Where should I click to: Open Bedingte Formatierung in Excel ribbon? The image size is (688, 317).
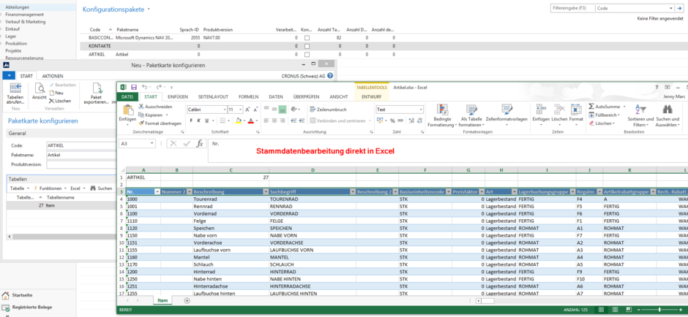442,115
